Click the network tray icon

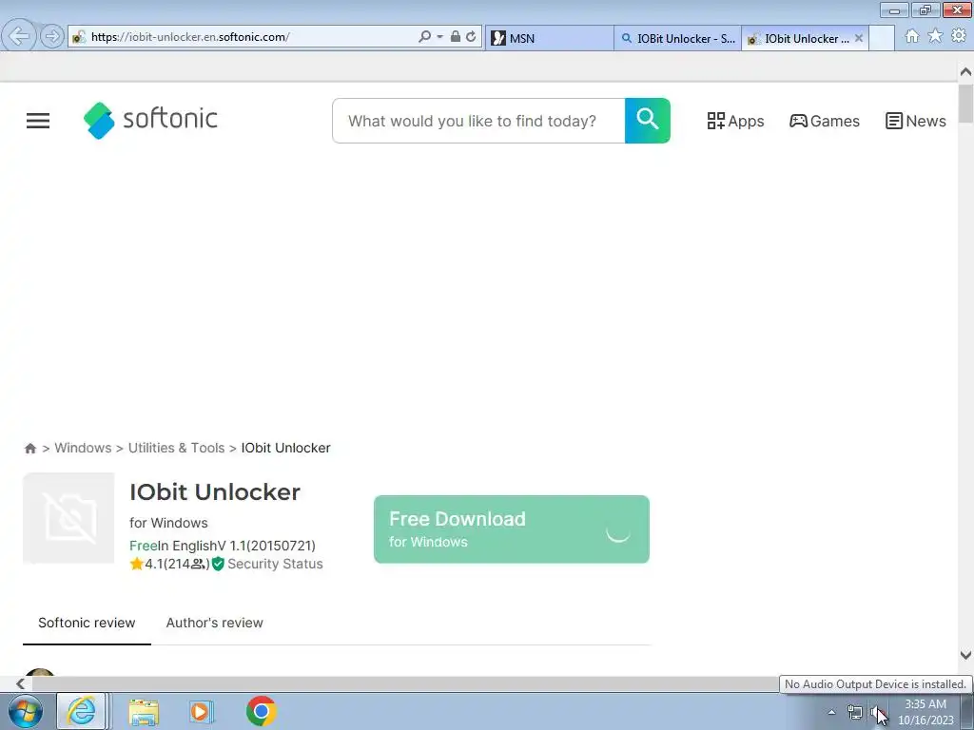pos(855,713)
